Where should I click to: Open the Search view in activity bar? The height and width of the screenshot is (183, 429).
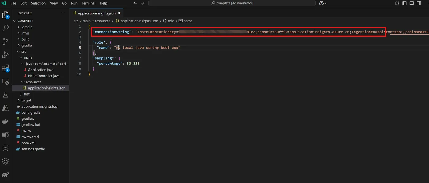pyautogui.click(x=5, y=28)
